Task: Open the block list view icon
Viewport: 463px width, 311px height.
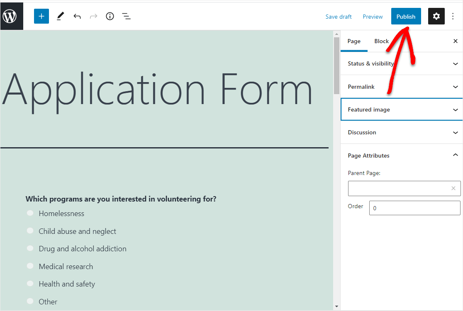Action: click(x=126, y=16)
